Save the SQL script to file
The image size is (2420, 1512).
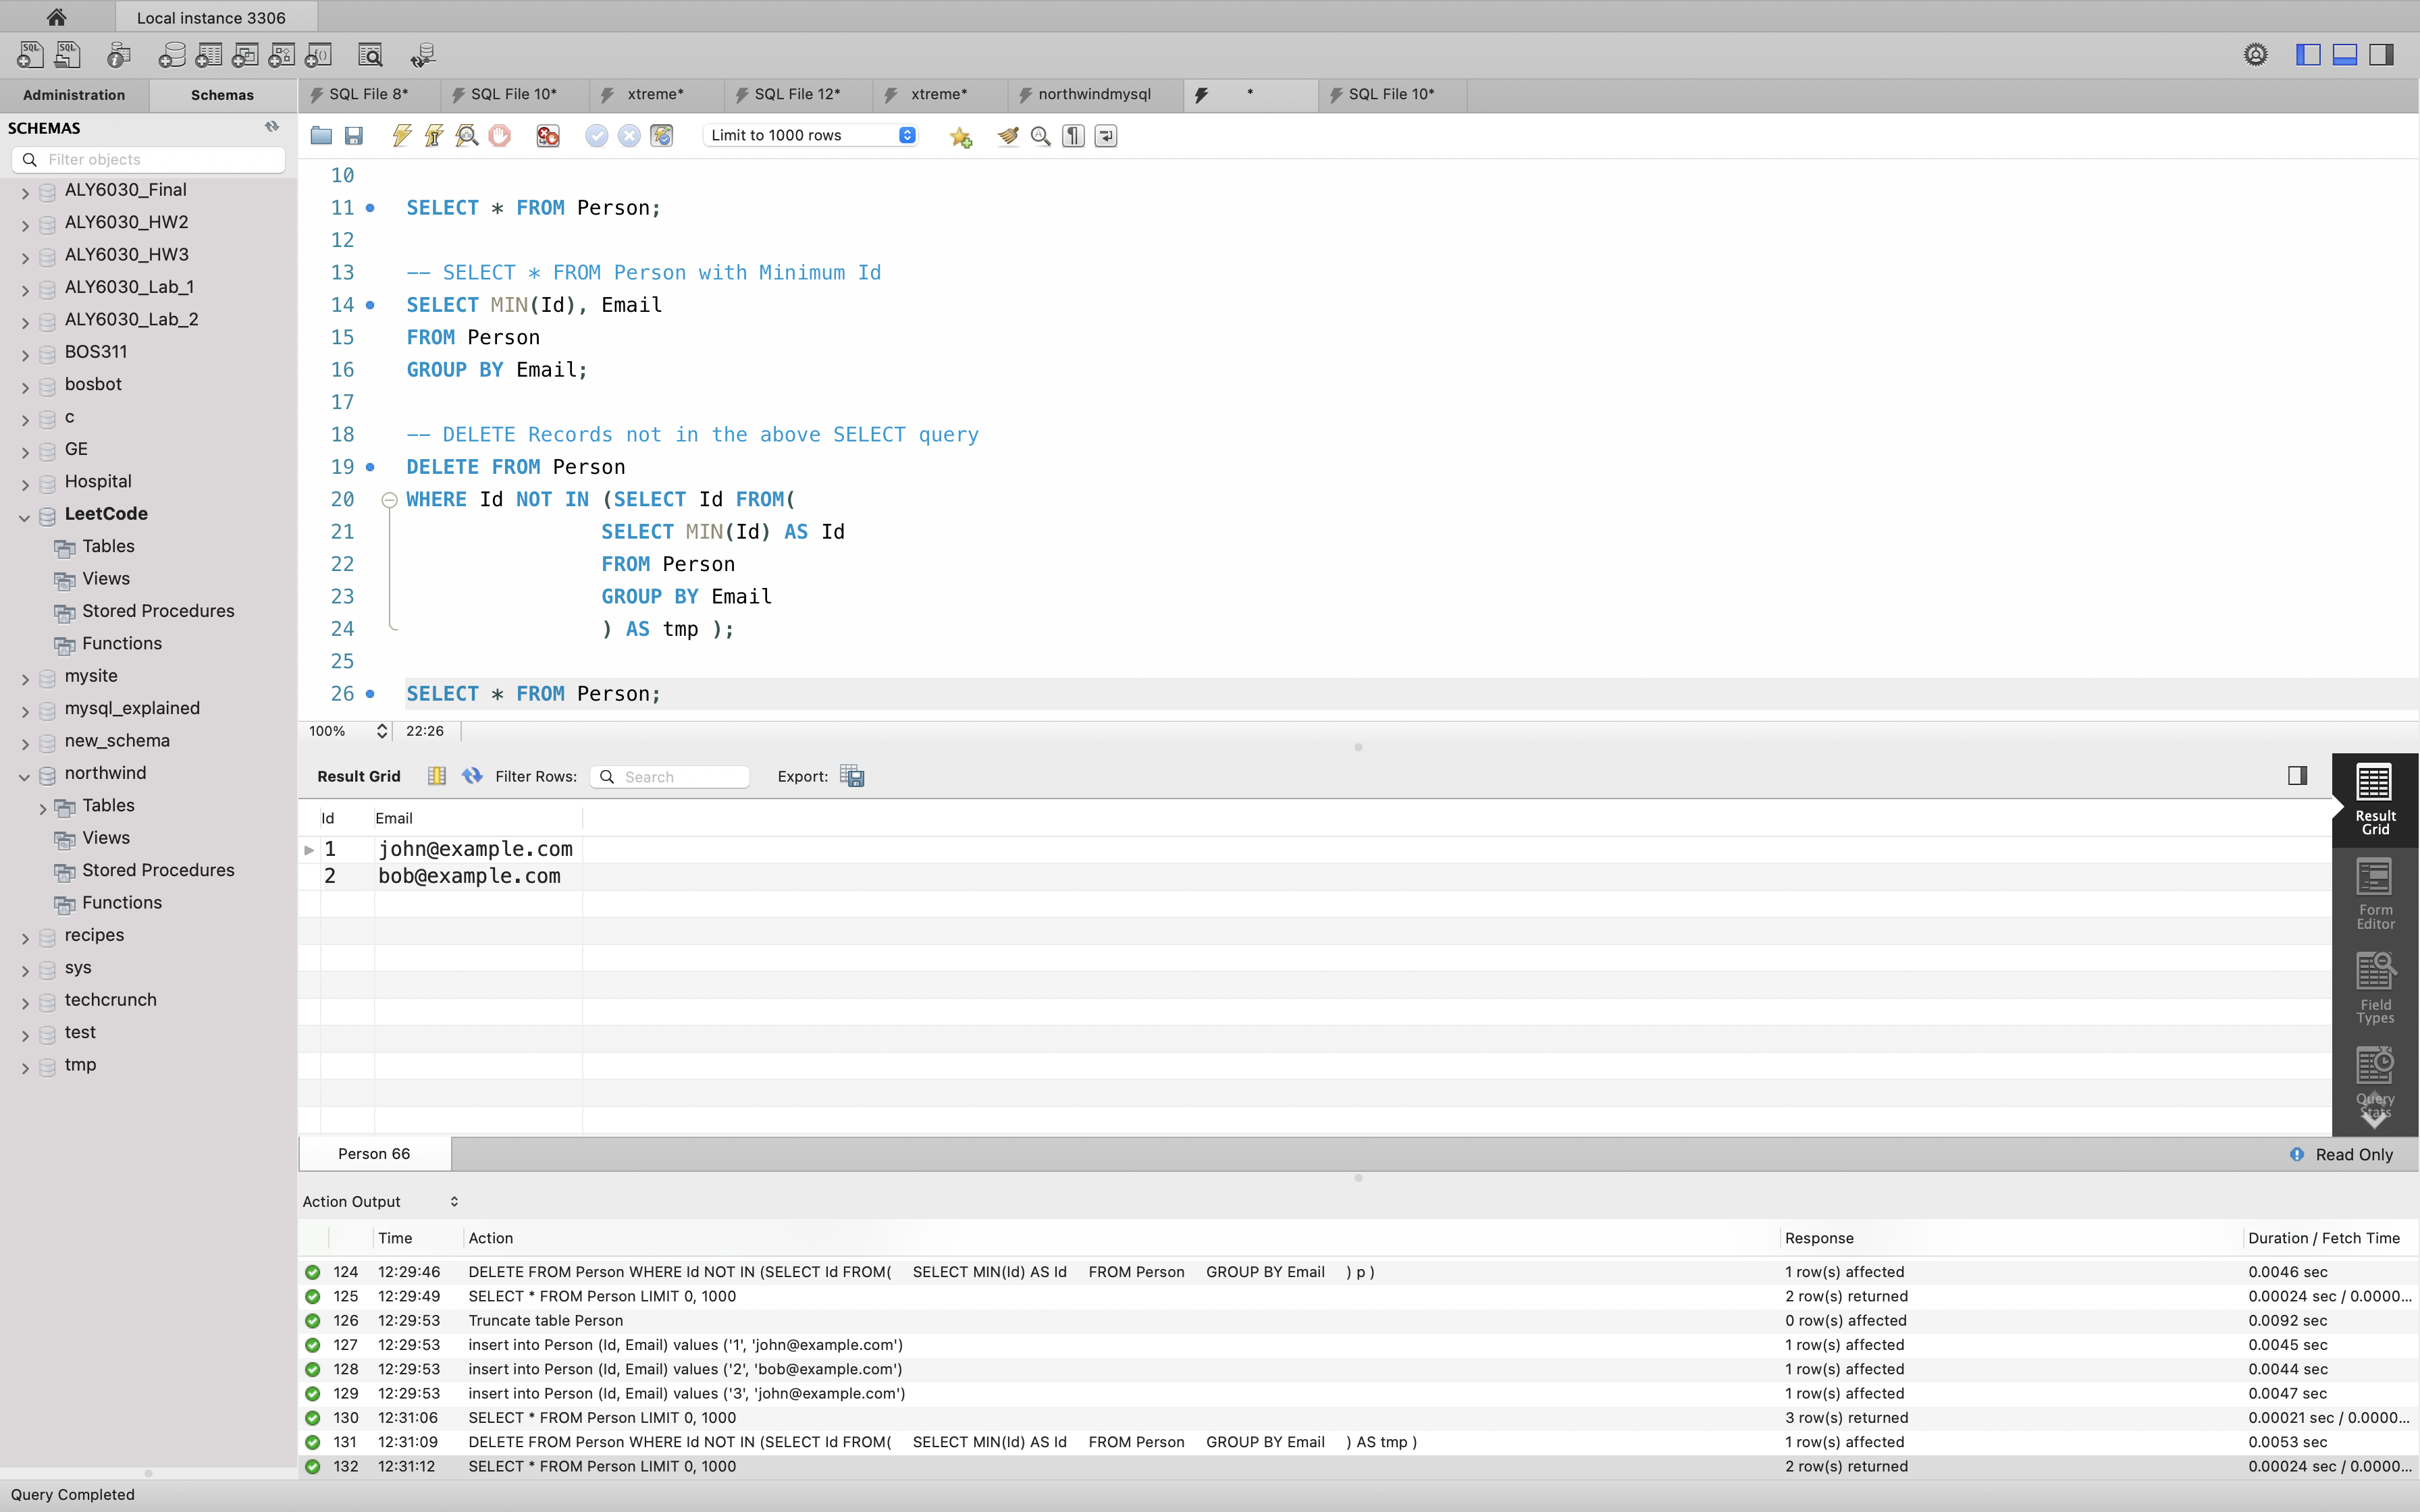coord(353,136)
